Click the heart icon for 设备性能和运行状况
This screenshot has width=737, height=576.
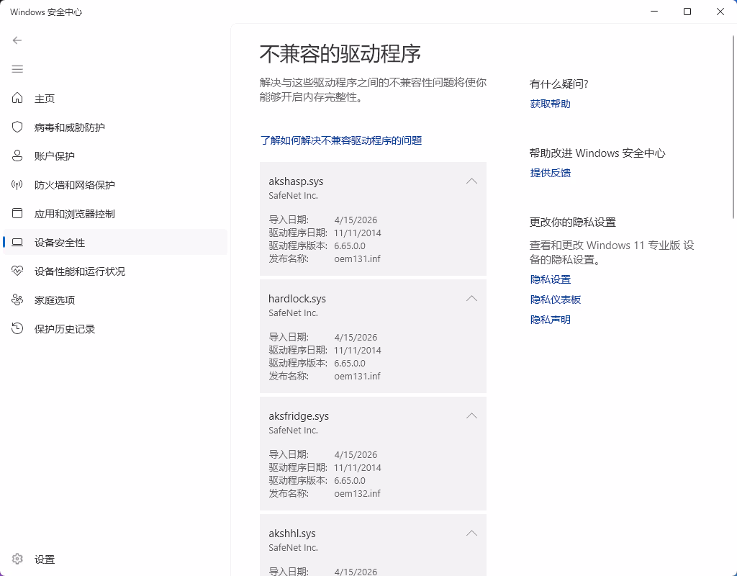click(18, 271)
